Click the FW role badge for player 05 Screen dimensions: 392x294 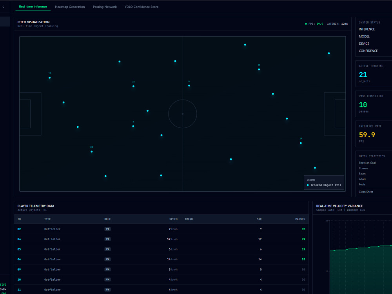coord(107,249)
